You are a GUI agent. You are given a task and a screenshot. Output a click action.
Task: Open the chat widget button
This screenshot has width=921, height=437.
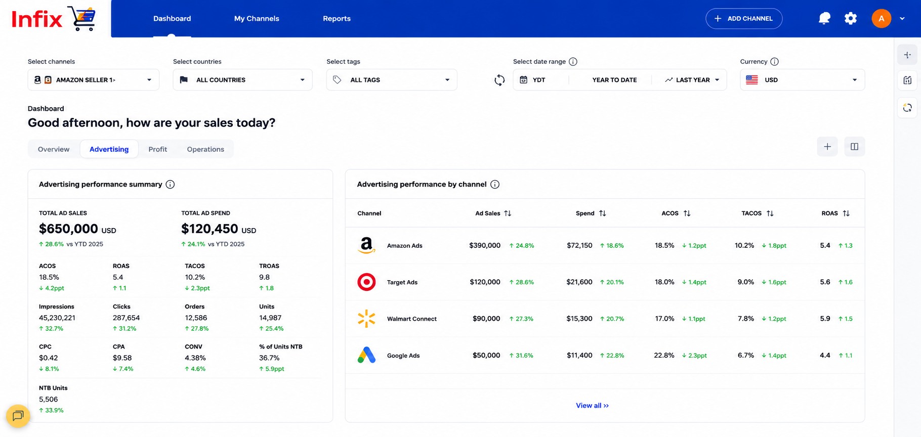coord(18,416)
